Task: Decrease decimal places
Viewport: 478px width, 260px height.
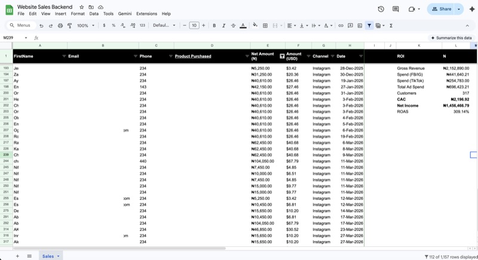Action: tap(123, 26)
